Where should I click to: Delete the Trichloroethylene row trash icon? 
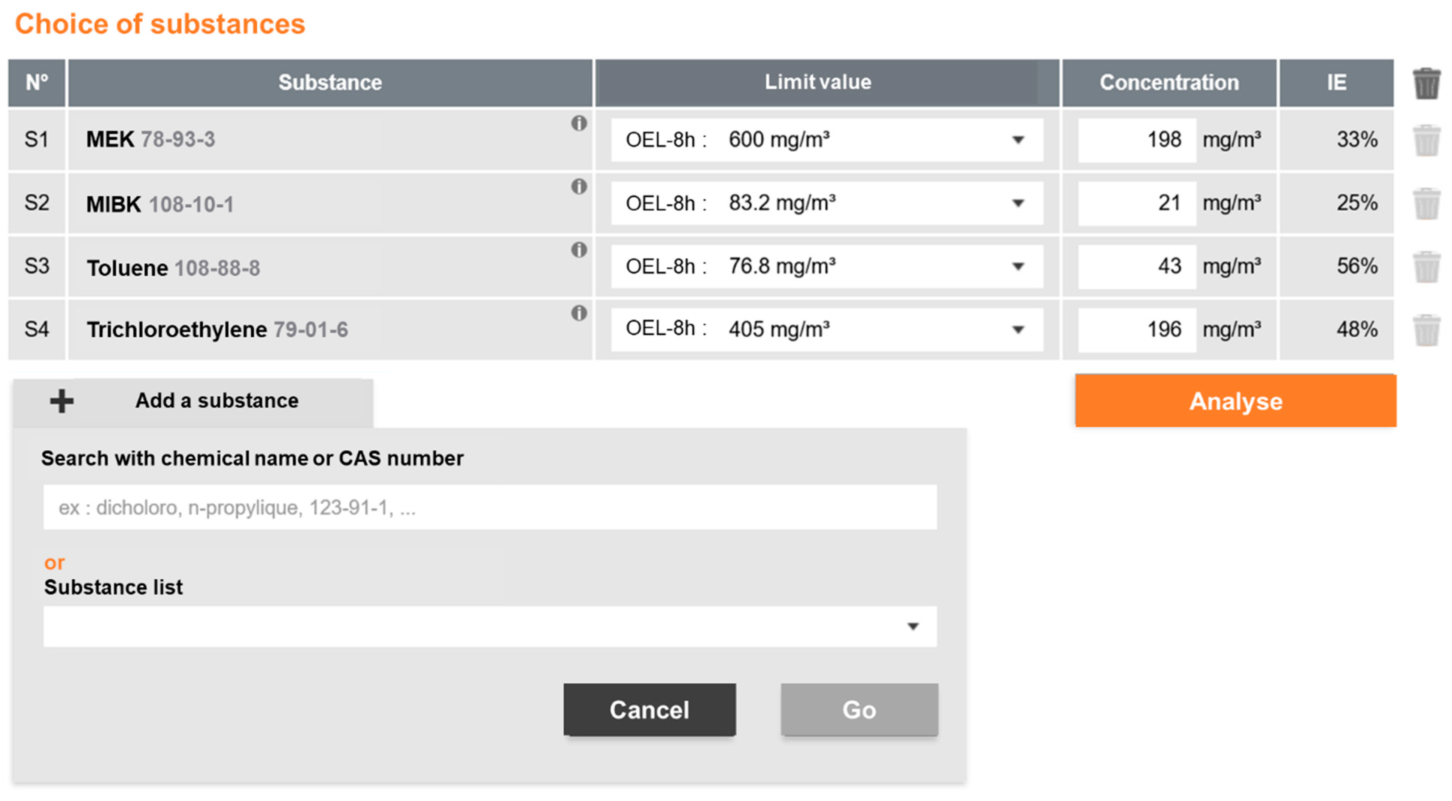tap(1426, 330)
